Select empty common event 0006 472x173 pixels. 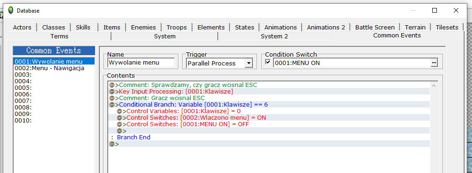point(54,94)
